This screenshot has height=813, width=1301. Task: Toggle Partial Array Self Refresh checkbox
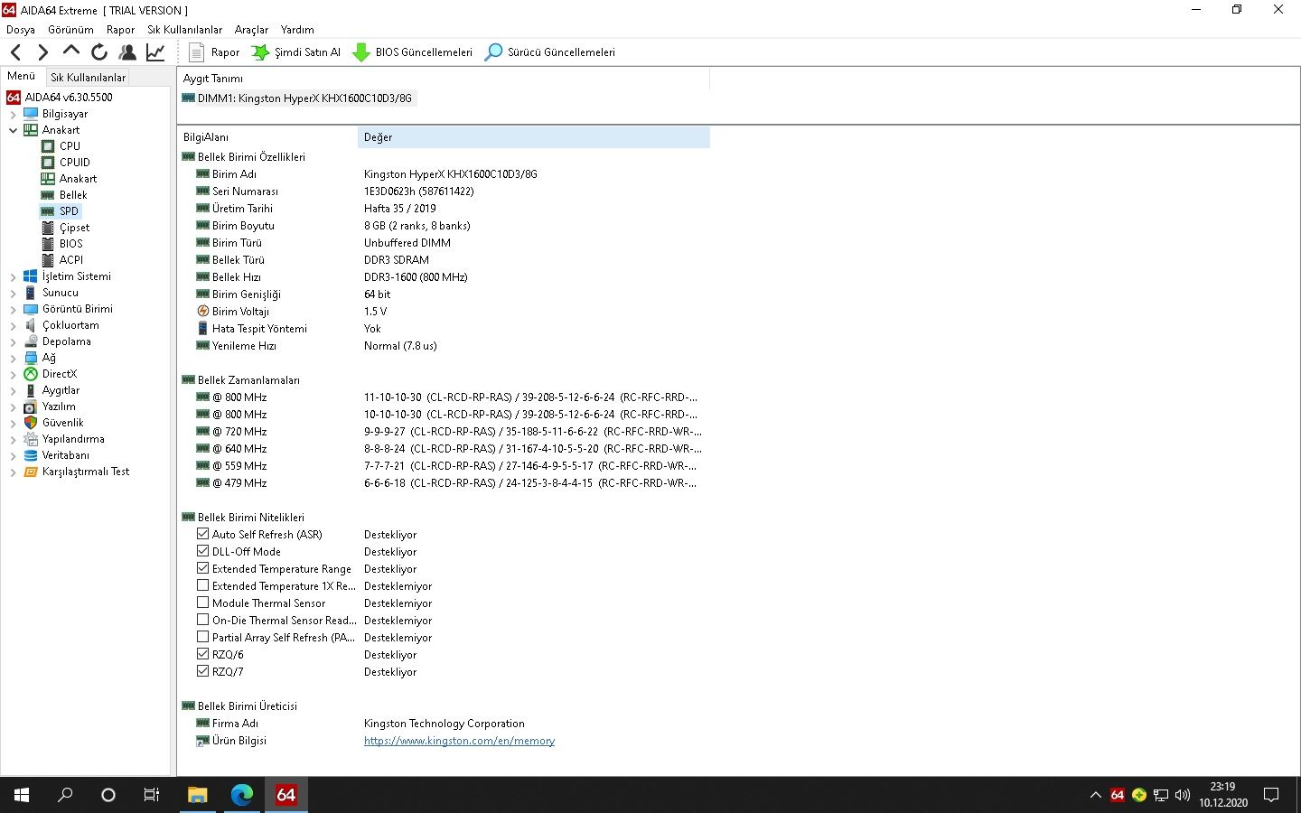tap(202, 637)
